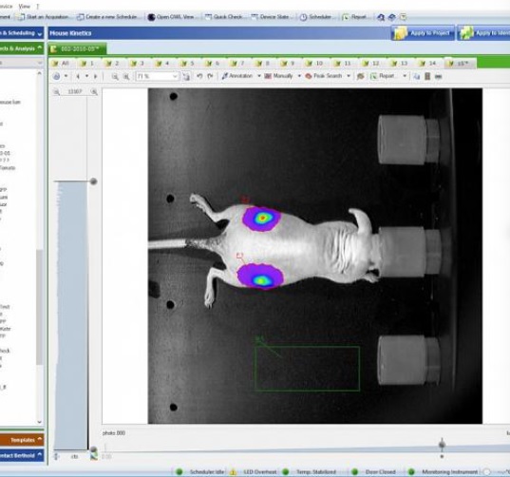Click the last icon in image toolbar

439,77
